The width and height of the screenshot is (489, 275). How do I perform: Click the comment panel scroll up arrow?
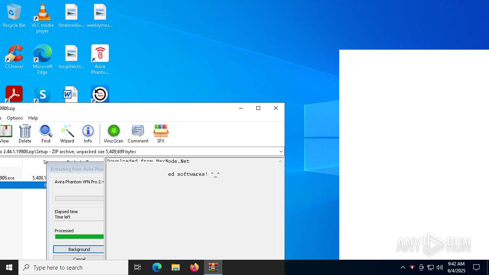(x=280, y=161)
